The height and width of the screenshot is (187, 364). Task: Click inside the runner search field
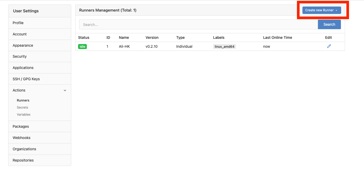[x=184, y=24]
